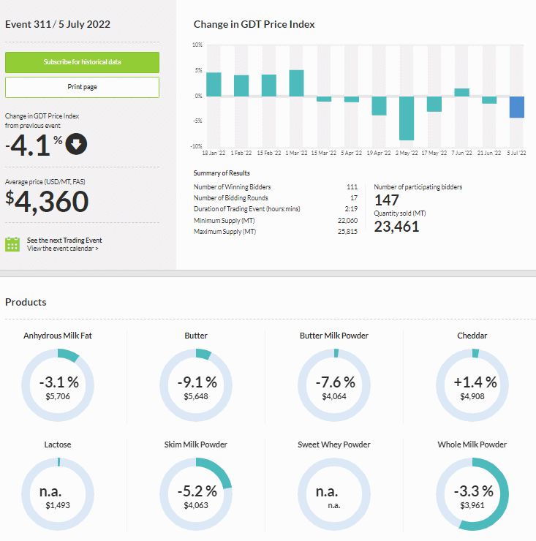Click the $5,706 Anhydrous Milk Fat price
The width and height of the screenshot is (536, 541).
(x=58, y=396)
